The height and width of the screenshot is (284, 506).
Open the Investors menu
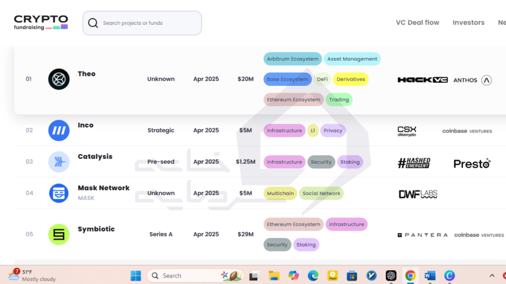click(x=468, y=23)
